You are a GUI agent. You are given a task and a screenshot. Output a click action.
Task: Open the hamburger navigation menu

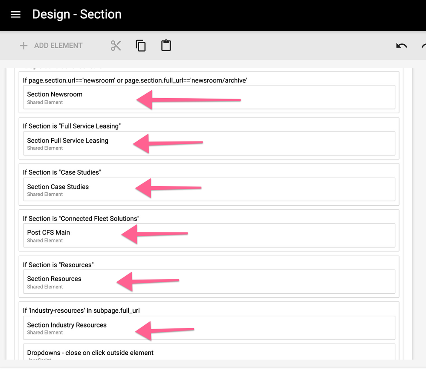tap(16, 15)
